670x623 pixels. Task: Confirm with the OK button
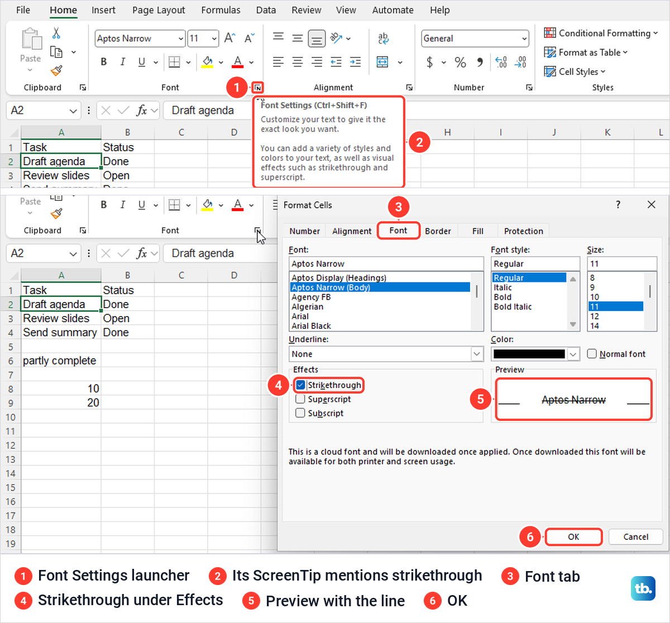pyautogui.click(x=573, y=537)
